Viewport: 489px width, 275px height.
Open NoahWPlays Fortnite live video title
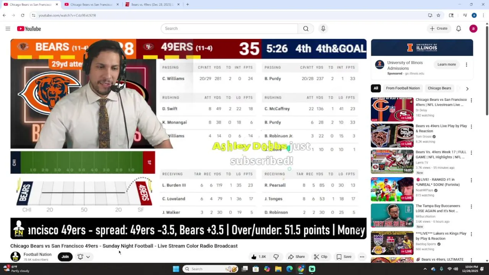coord(438,182)
